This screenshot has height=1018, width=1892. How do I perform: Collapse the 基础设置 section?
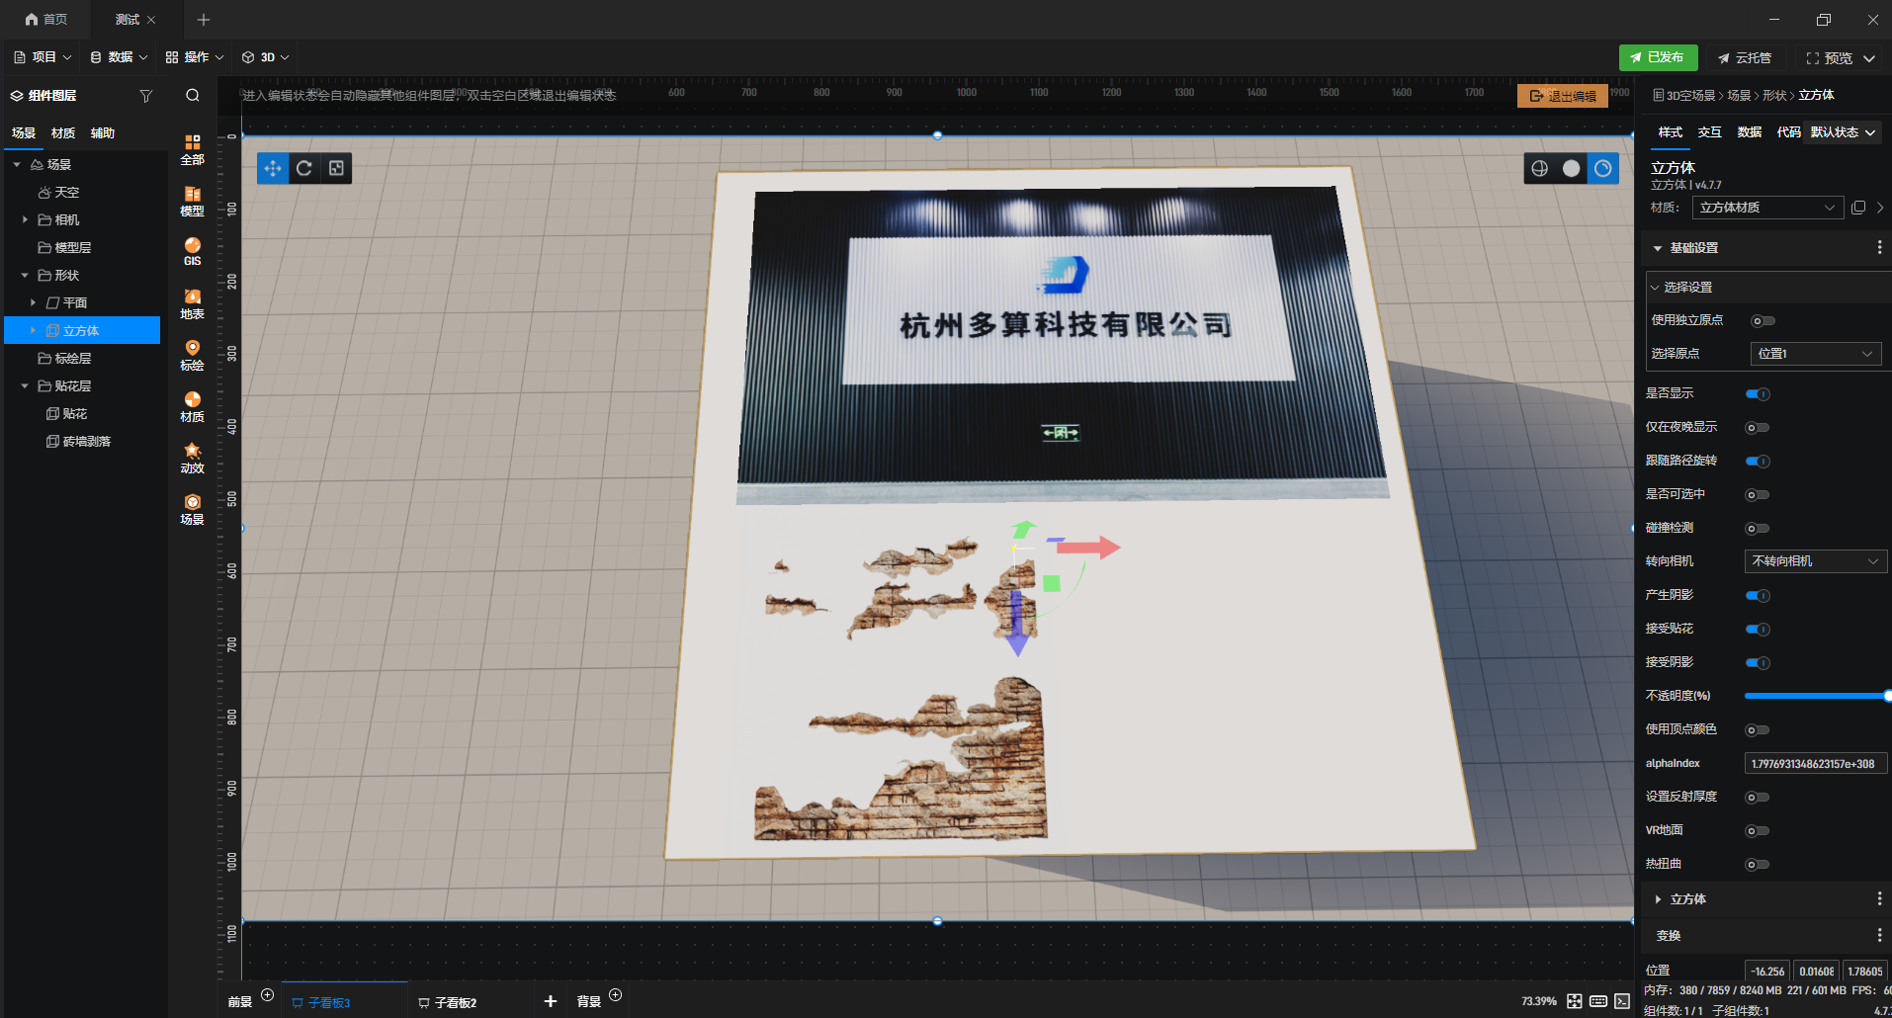point(1658,248)
